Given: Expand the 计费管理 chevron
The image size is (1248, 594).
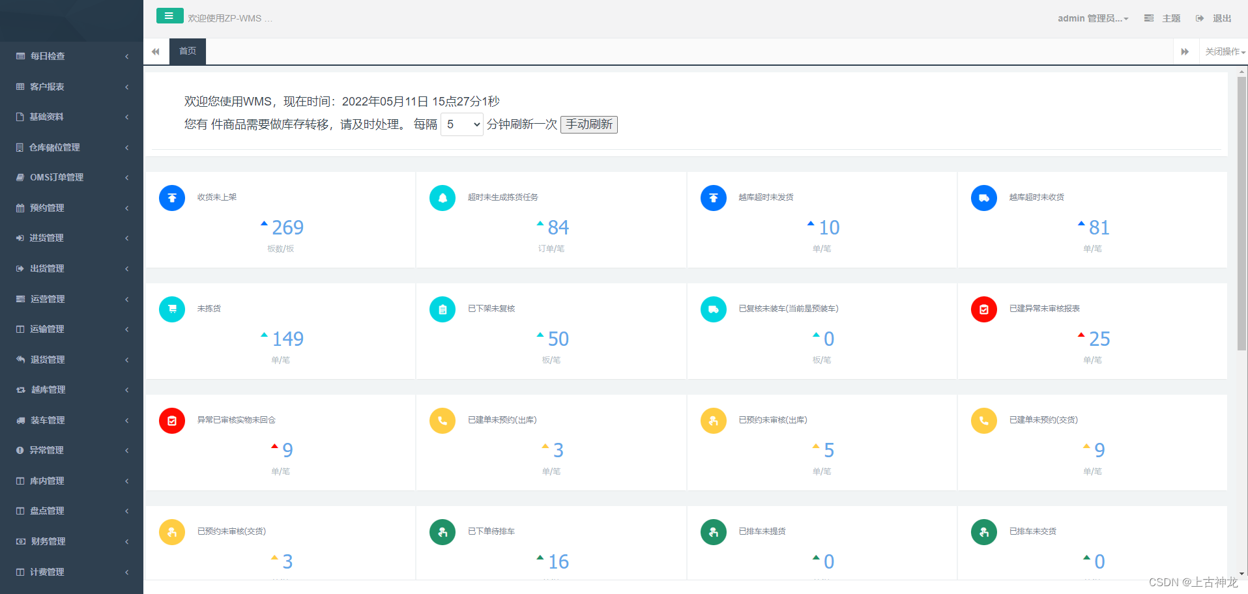Looking at the screenshot, I should [x=127, y=572].
